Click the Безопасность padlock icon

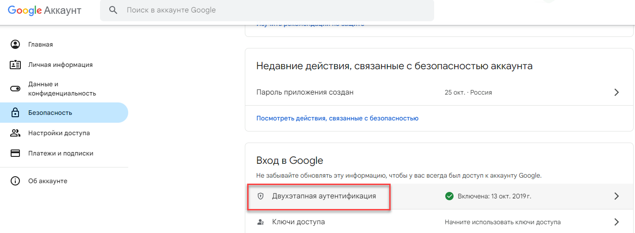point(15,113)
